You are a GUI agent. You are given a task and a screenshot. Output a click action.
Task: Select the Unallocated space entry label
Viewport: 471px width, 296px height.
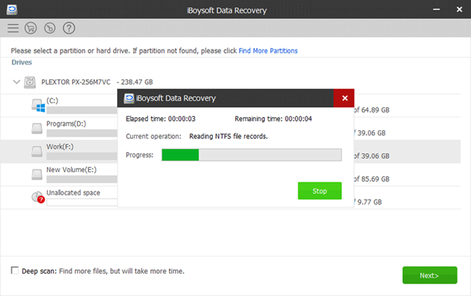(x=73, y=193)
